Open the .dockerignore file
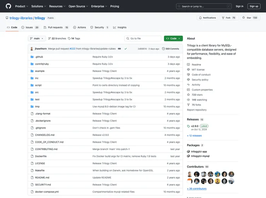The width and height of the screenshot is (266, 198). click(43, 121)
